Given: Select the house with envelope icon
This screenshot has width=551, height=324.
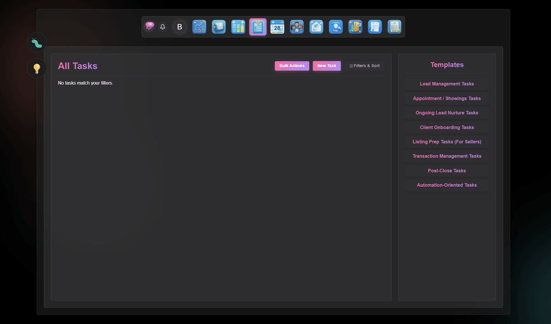Looking at the screenshot, I should 316,27.
